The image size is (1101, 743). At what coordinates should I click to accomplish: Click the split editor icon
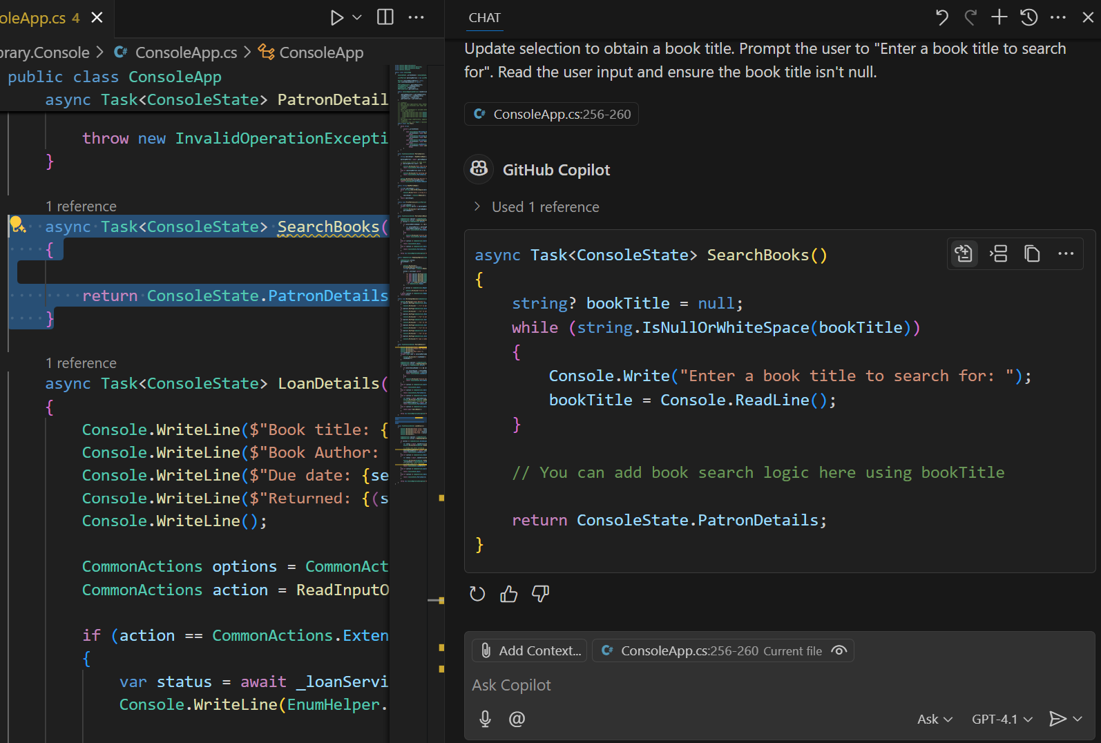click(x=385, y=18)
